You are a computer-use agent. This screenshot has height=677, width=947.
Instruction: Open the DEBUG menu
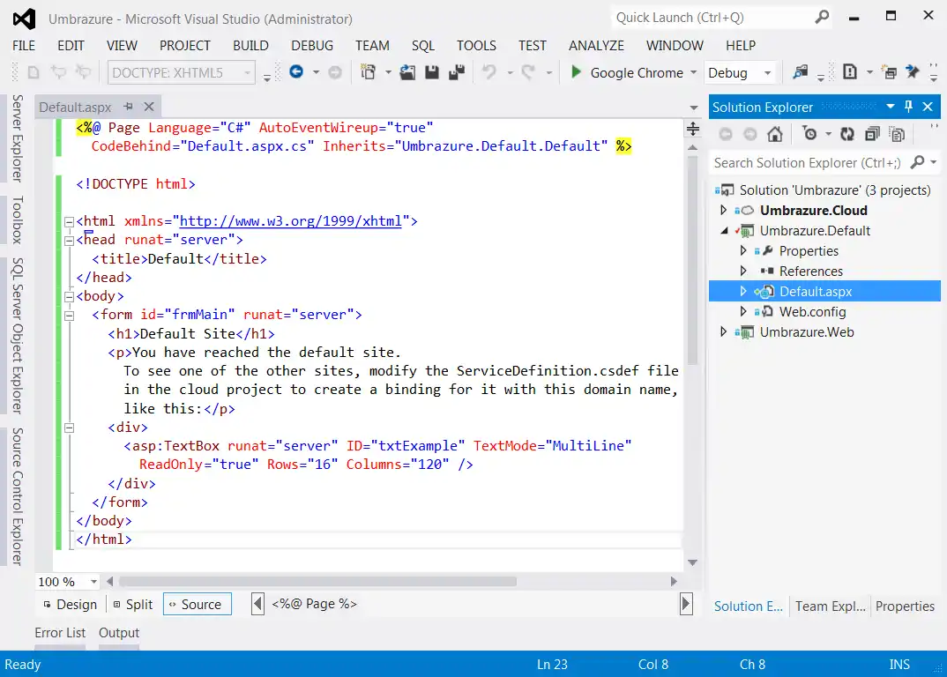pos(312,46)
